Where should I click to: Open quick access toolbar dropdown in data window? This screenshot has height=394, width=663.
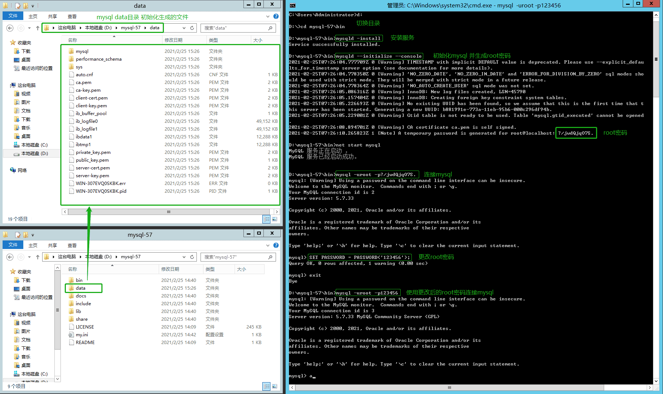pyautogui.click(x=33, y=6)
